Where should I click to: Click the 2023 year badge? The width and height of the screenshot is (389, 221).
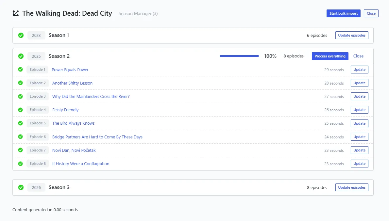pos(36,35)
